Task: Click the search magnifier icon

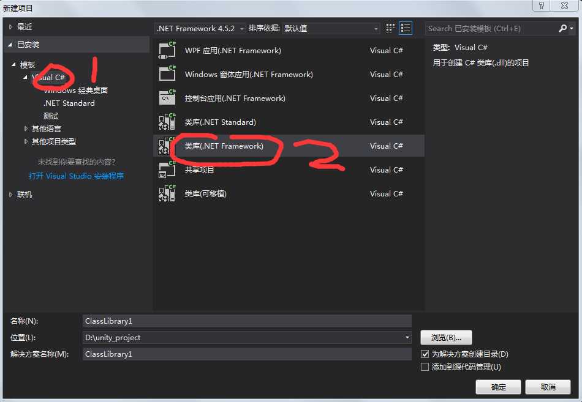Action: tap(562, 28)
